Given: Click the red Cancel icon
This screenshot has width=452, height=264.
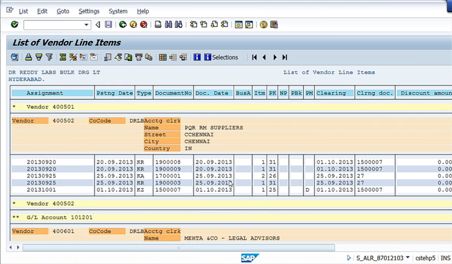Looking at the screenshot, I should [144, 24].
